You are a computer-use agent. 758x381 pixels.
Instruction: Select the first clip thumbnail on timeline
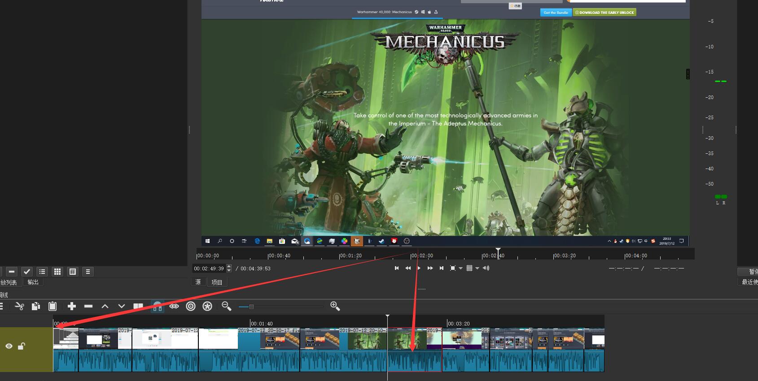coord(66,338)
